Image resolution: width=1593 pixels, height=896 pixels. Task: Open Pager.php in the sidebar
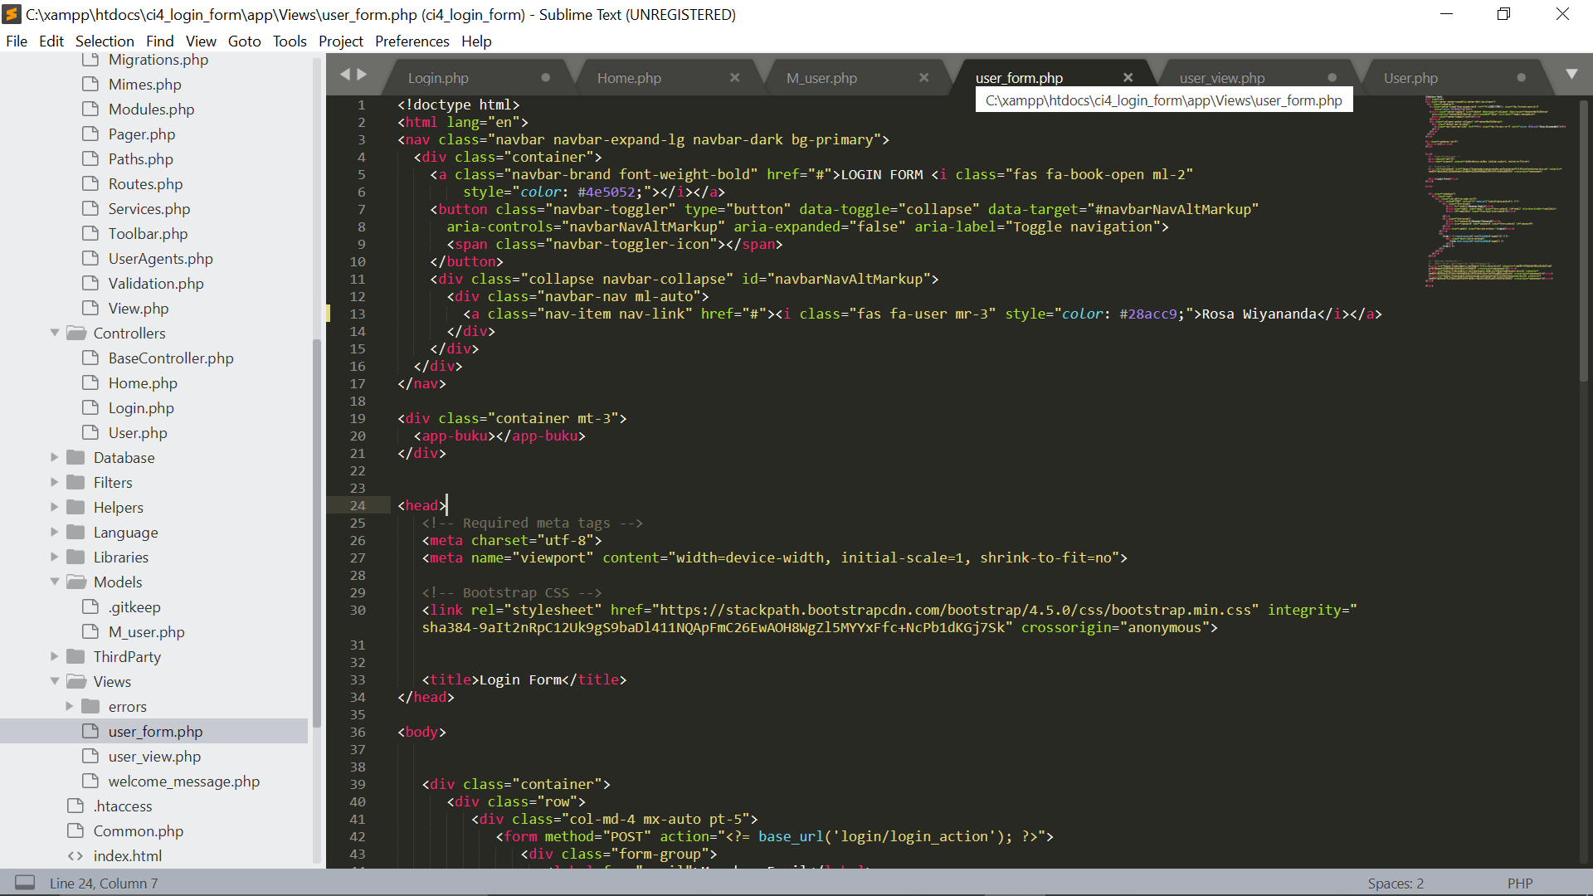click(142, 134)
